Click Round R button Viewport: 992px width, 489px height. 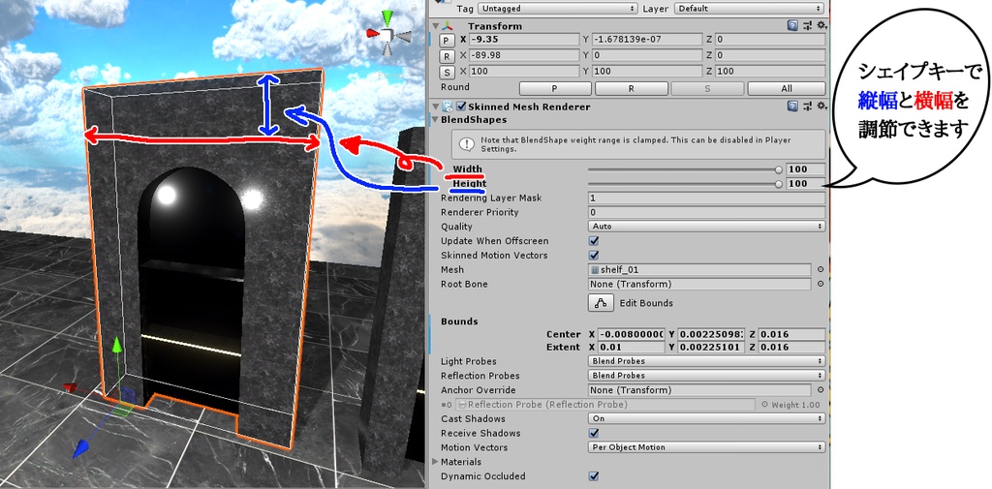[x=631, y=88]
